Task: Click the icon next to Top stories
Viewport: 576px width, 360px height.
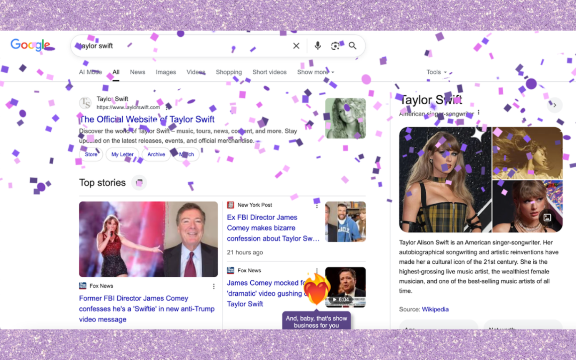Action: pos(139,183)
